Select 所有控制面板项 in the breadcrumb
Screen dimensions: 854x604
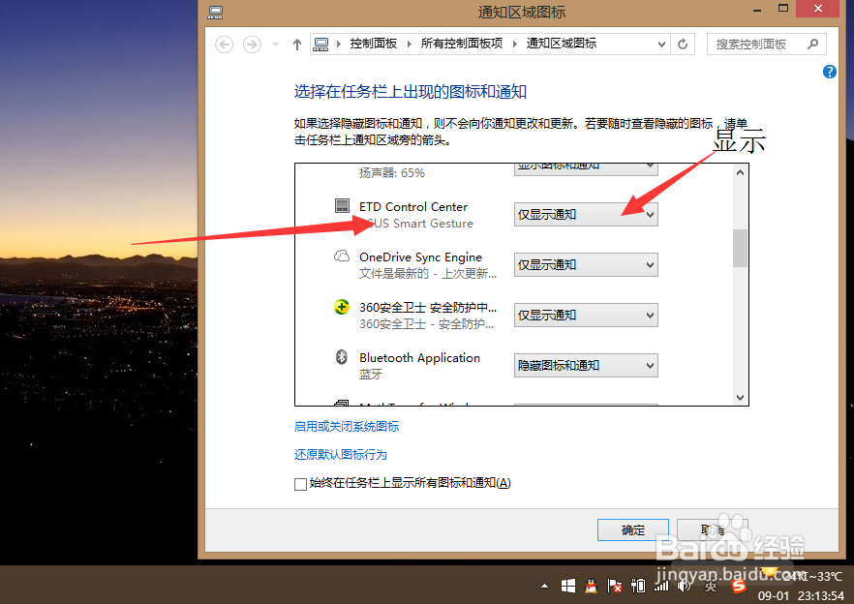point(461,44)
